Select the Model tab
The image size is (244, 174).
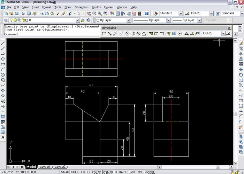click(x=31, y=167)
